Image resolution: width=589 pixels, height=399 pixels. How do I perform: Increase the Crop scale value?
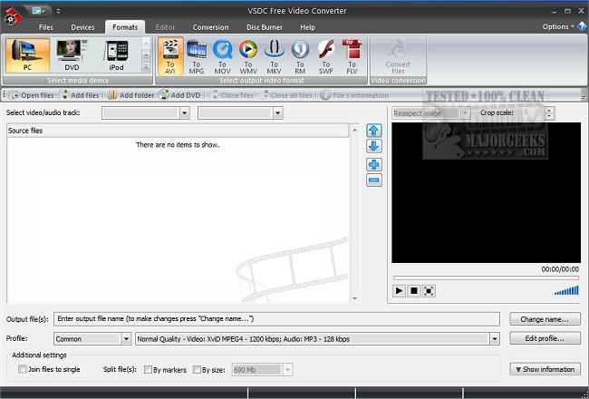coord(549,111)
